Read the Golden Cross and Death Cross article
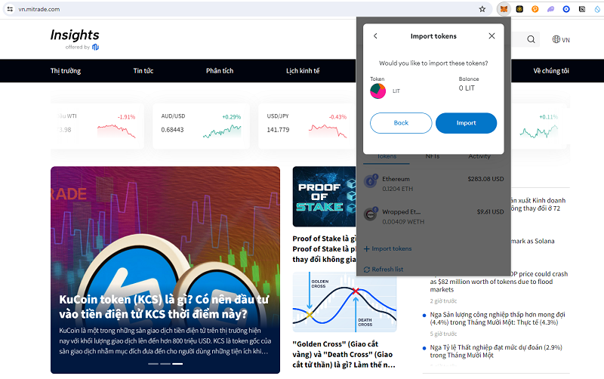 (x=344, y=354)
